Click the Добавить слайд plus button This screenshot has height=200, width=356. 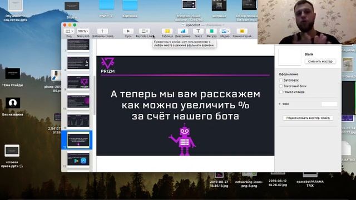[102, 31]
